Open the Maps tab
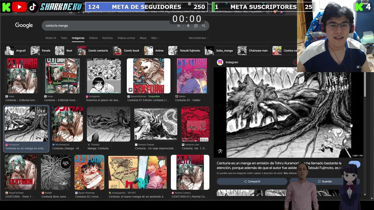This screenshot has width=374, height=210. pos(143,38)
